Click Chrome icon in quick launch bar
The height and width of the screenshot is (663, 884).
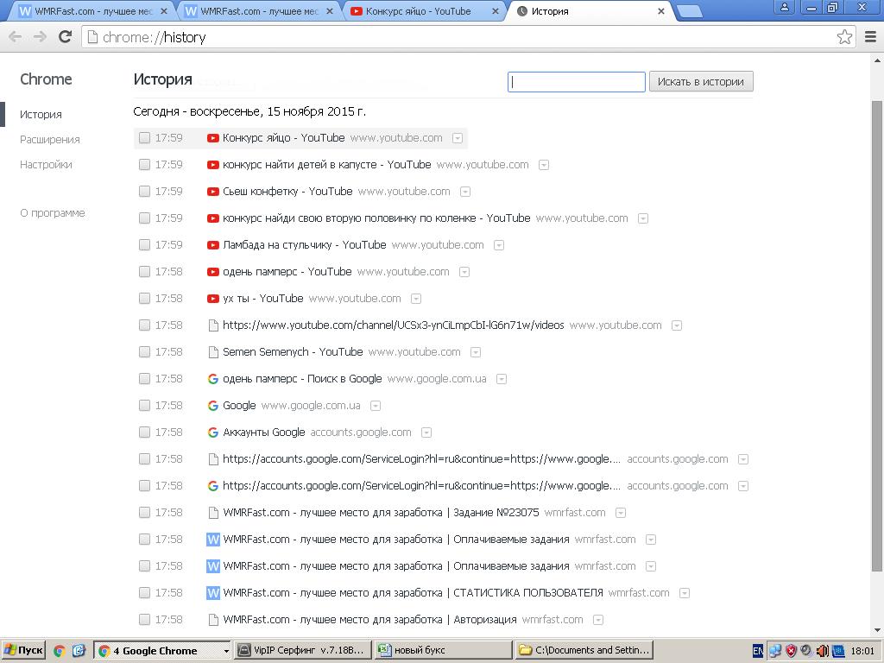pos(60,651)
